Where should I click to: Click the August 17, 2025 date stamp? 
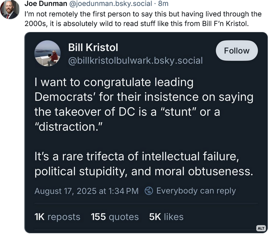(86, 191)
